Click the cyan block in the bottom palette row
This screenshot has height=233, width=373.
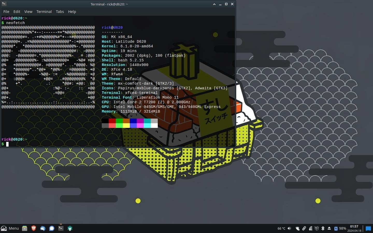pyautogui.click(x=147, y=126)
